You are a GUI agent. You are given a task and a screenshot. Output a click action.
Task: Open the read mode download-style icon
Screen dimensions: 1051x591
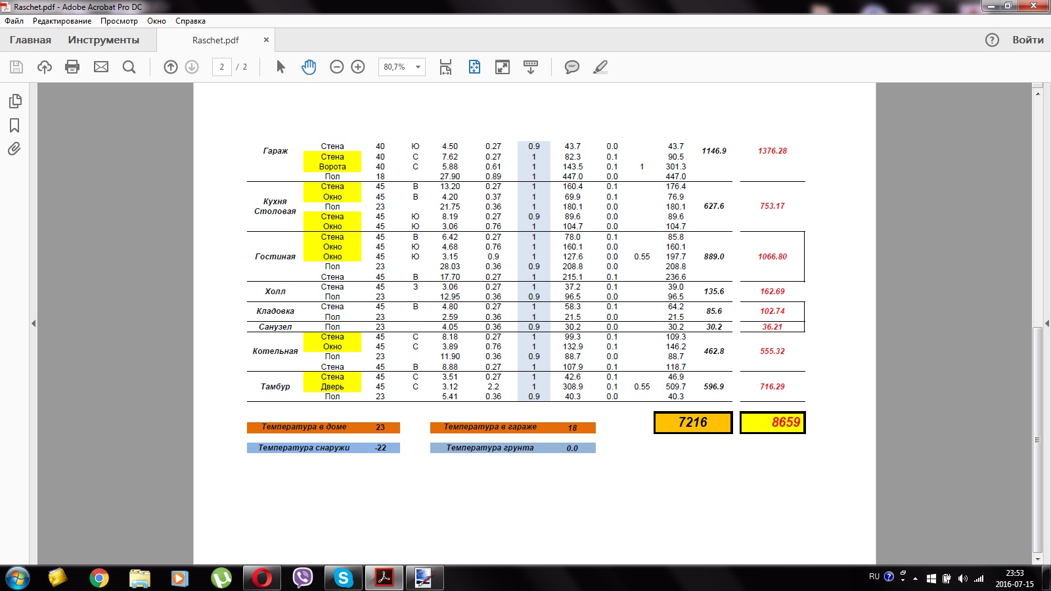coord(531,67)
